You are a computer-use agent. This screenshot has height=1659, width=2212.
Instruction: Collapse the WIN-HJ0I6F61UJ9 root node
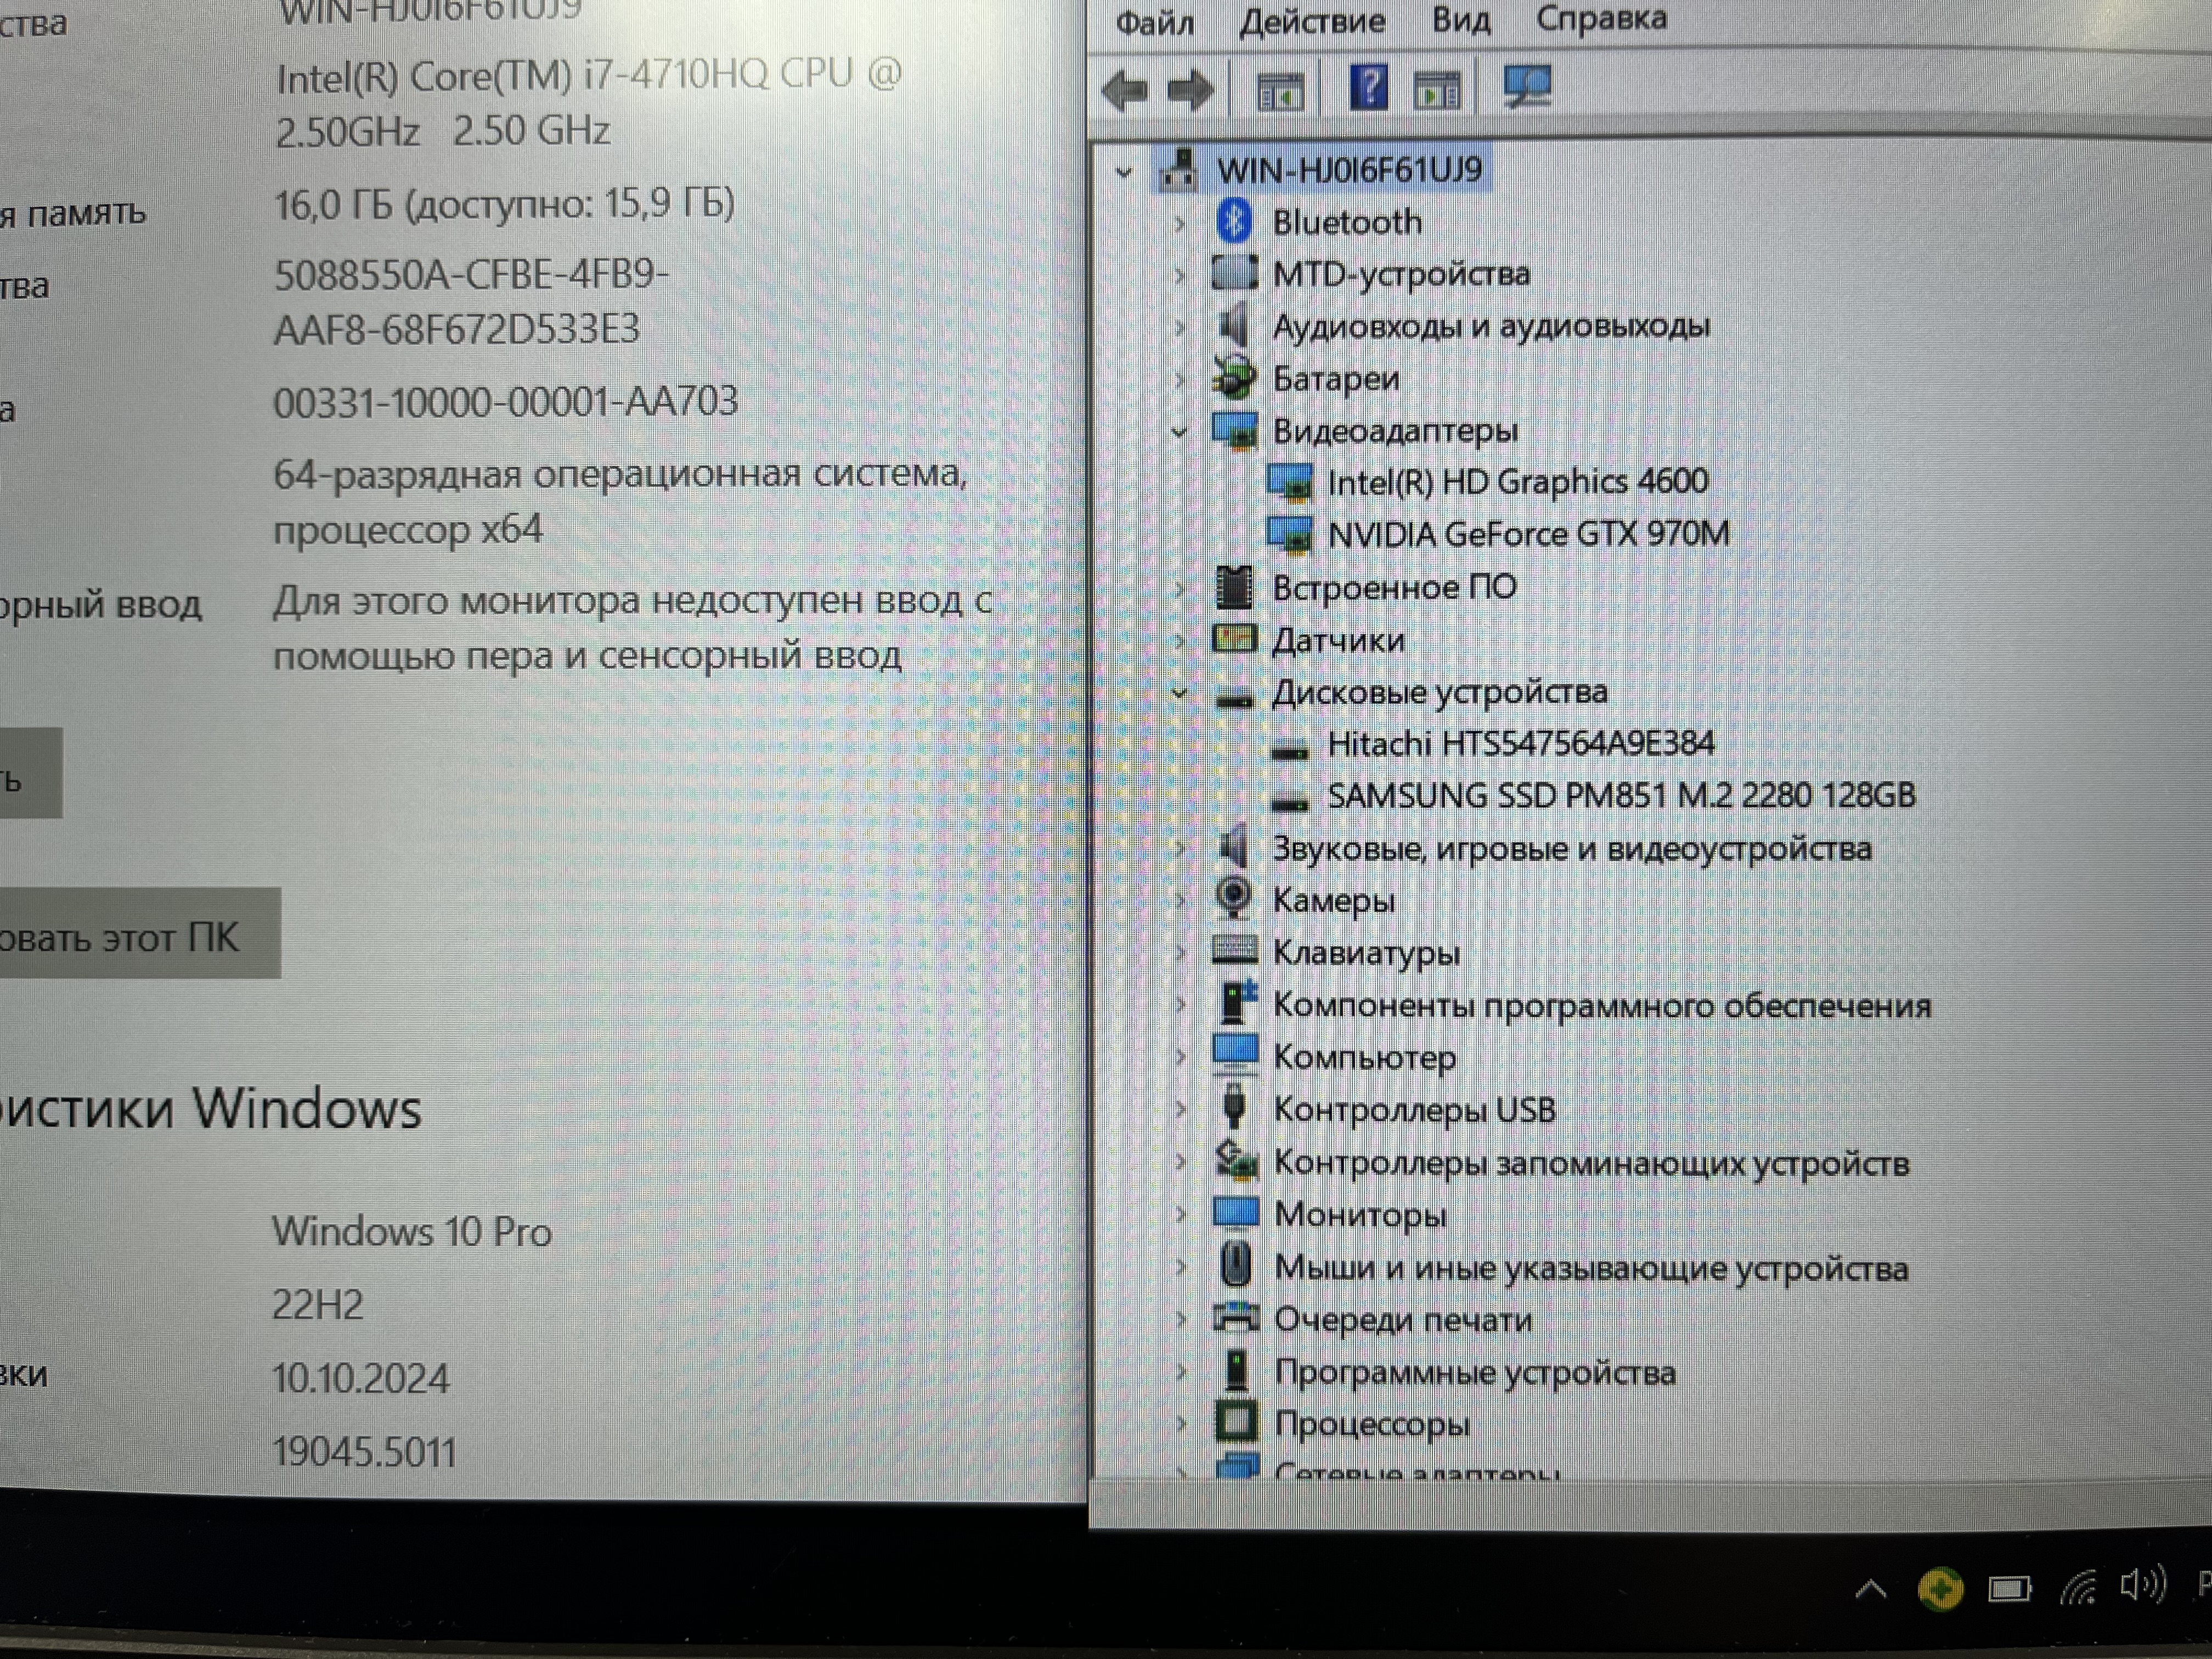(1124, 172)
